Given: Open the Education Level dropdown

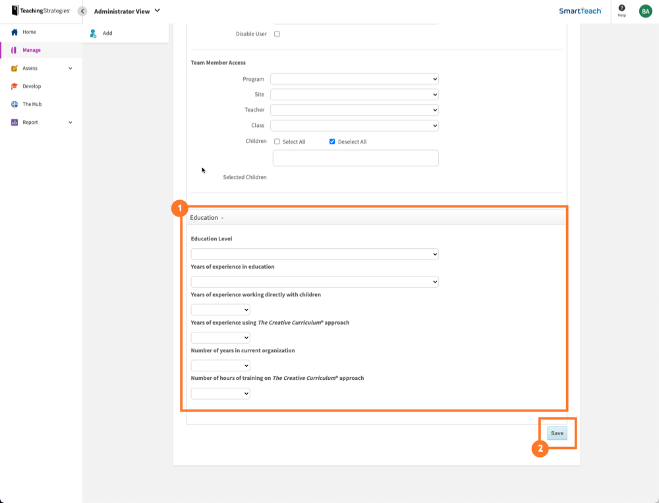Looking at the screenshot, I should pos(314,253).
